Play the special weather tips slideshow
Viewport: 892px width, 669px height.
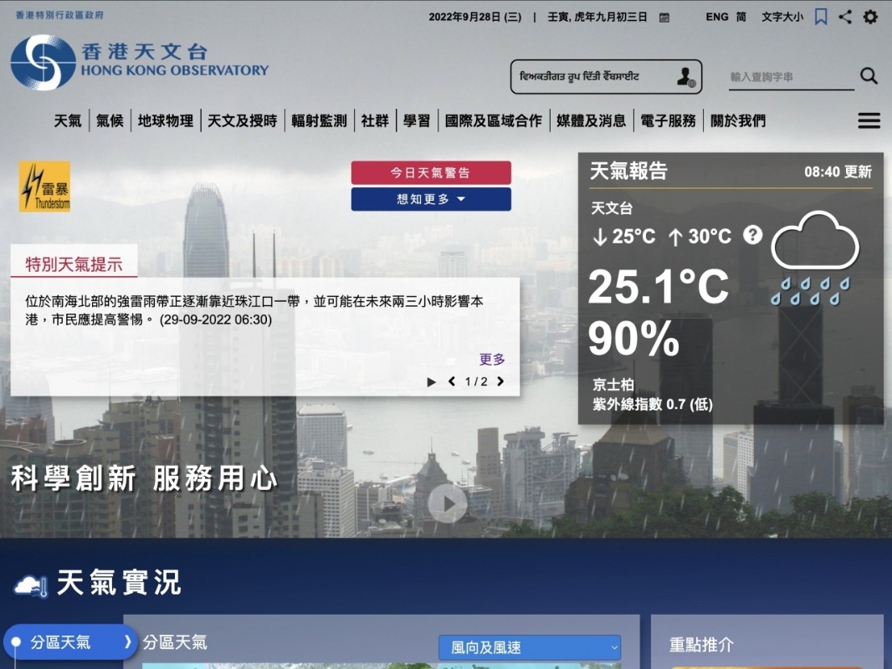pyautogui.click(x=432, y=382)
